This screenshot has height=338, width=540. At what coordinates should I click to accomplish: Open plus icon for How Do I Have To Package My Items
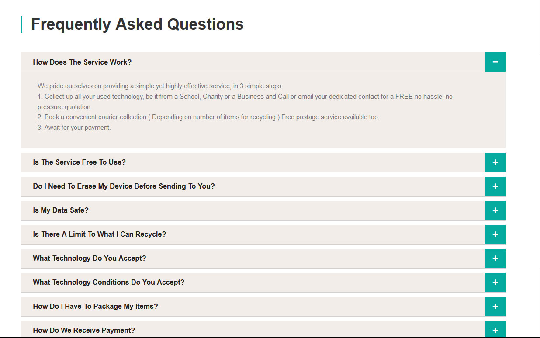[x=495, y=307]
